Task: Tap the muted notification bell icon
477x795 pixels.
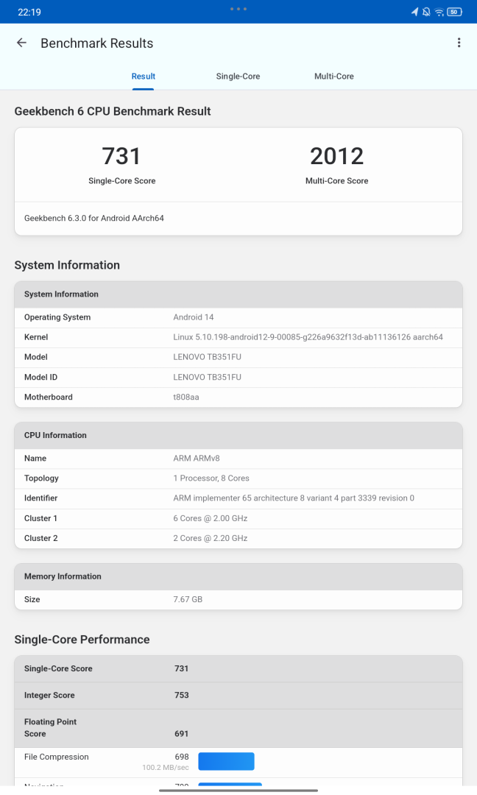Action: (426, 12)
